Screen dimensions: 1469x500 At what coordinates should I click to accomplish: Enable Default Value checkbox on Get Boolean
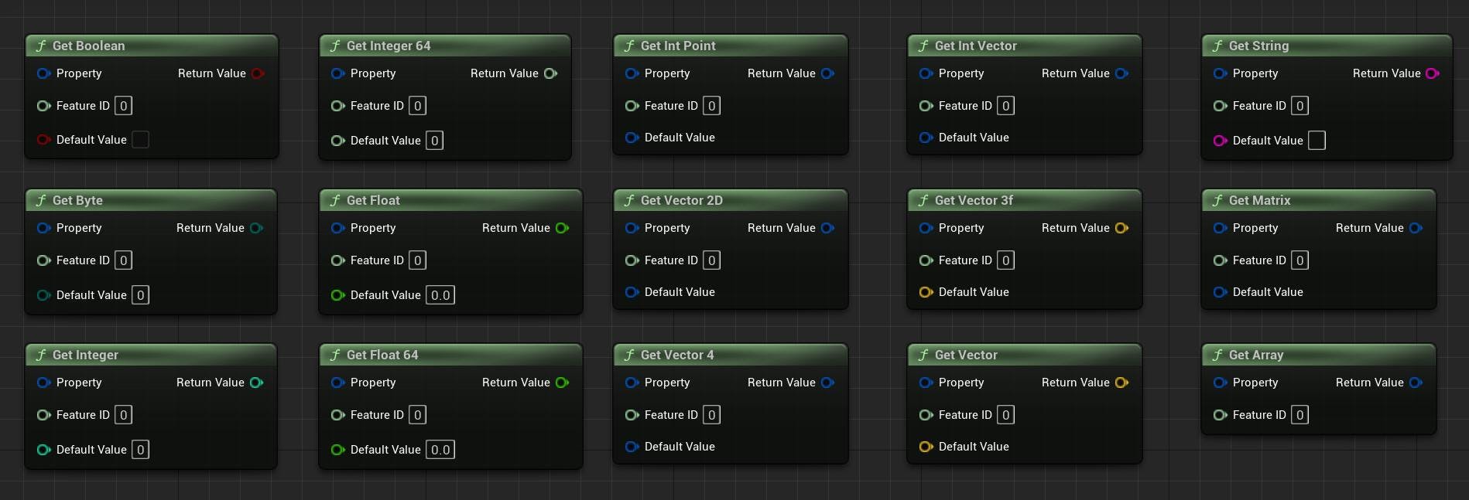tap(140, 140)
